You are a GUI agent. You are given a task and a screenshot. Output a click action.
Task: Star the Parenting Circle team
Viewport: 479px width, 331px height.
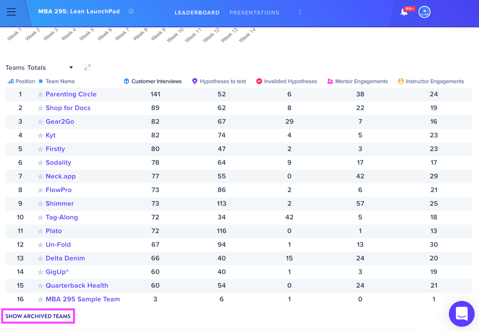pos(40,95)
